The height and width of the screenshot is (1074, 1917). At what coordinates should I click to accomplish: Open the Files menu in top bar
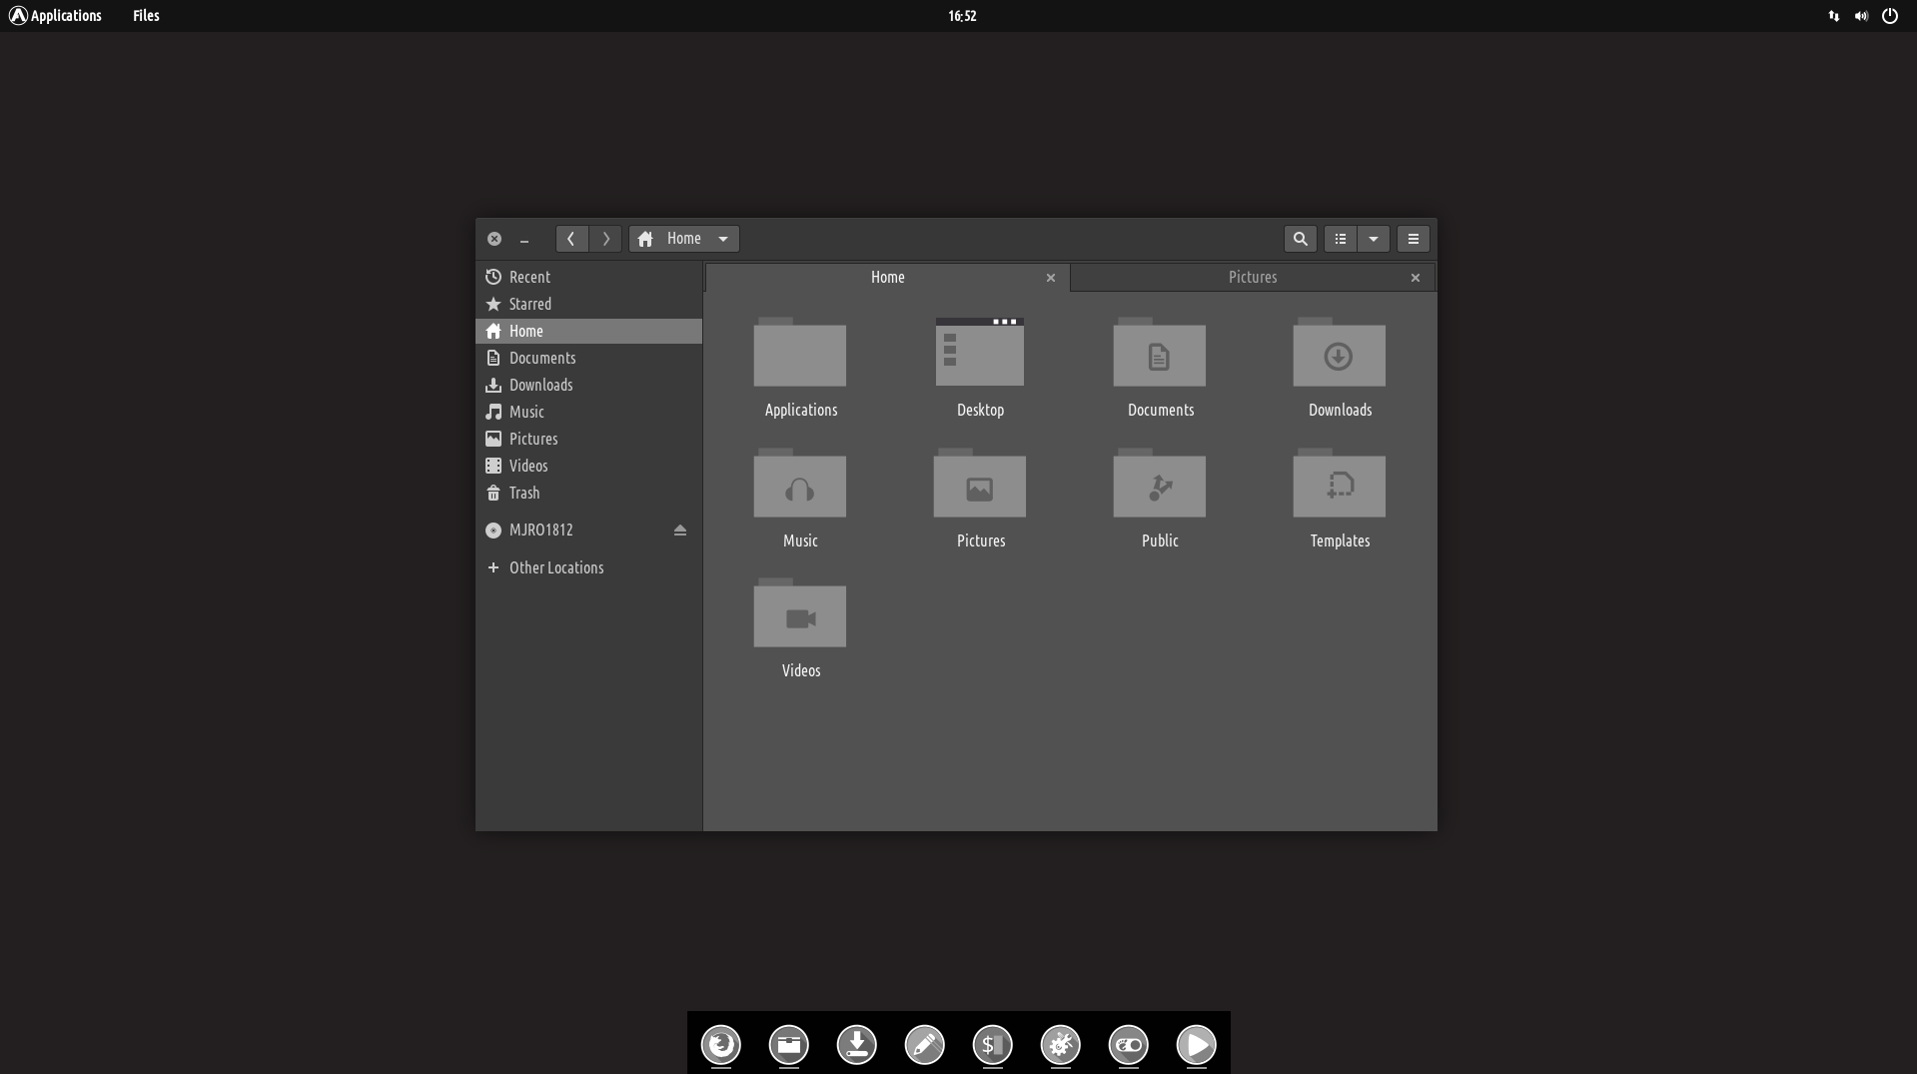tap(146, 16)
